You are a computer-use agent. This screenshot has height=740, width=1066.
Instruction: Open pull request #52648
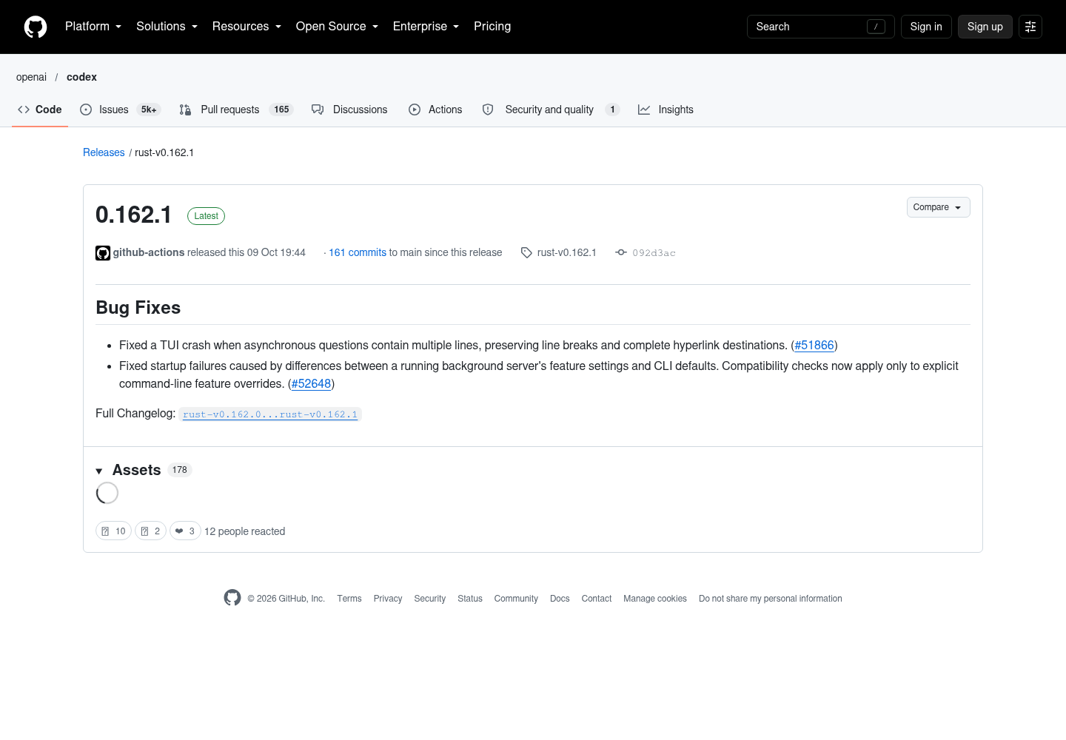[311, 384]
